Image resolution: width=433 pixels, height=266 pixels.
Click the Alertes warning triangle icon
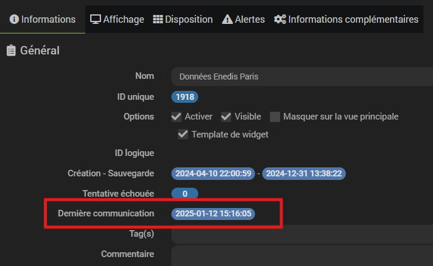(x=227, y=20)
